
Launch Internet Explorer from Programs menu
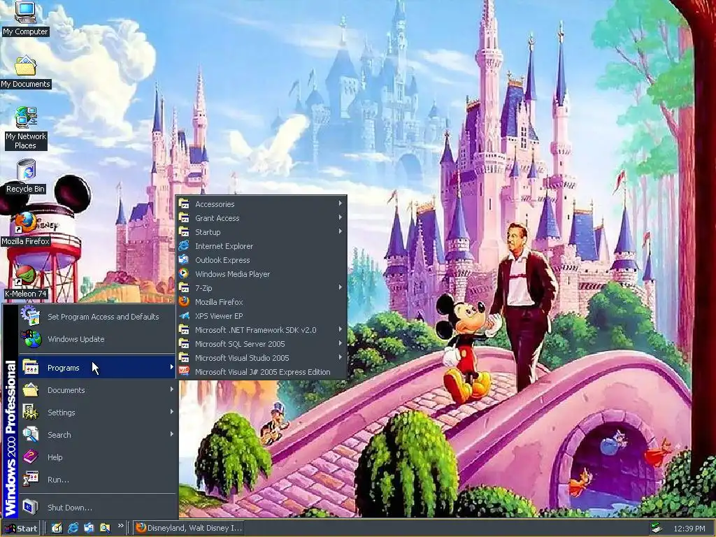(x=262, y=246)
